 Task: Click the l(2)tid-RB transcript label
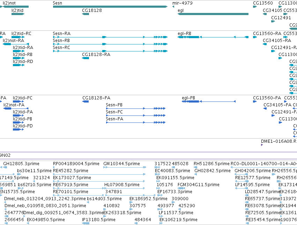(23, 55)
